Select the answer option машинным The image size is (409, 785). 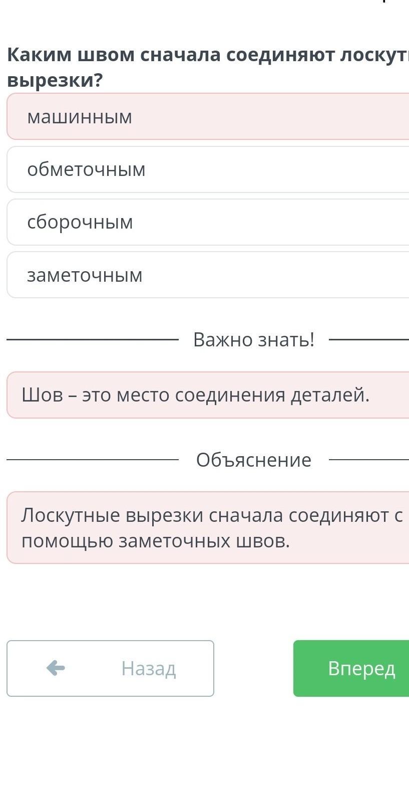(x=208, y=116)
